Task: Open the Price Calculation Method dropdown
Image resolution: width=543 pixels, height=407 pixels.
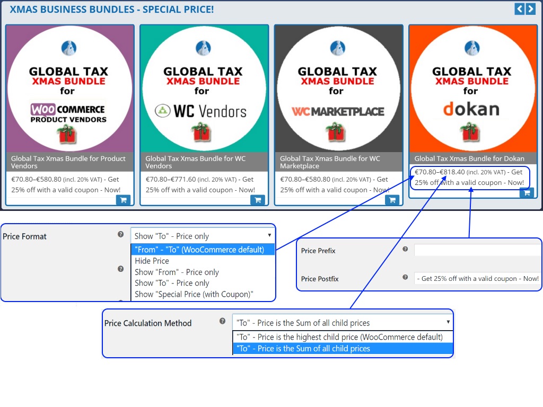Action: [x=343, y=323]
